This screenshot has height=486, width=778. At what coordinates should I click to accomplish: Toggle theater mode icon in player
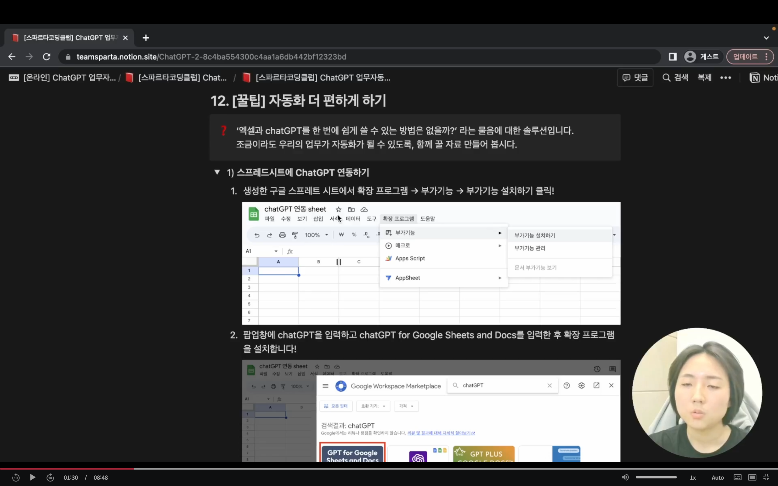752,477
